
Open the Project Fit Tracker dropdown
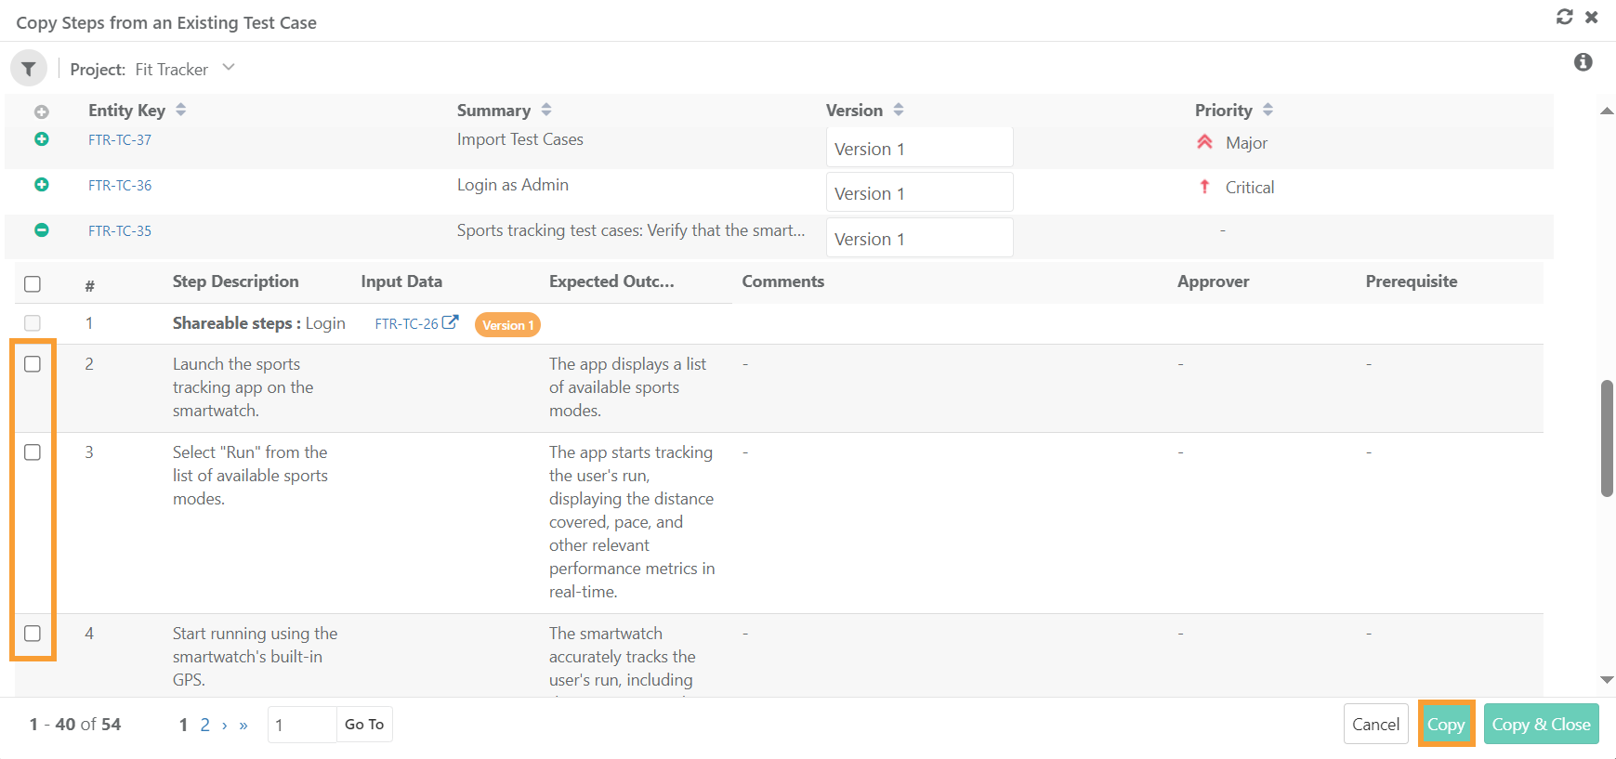click(x=229, y=68)
